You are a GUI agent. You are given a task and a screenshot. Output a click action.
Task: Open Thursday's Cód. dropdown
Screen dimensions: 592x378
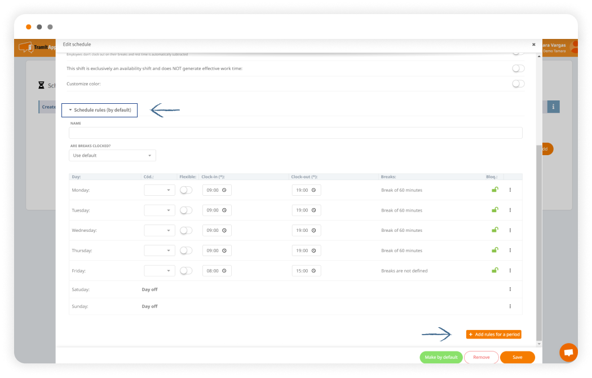(160, 250)
